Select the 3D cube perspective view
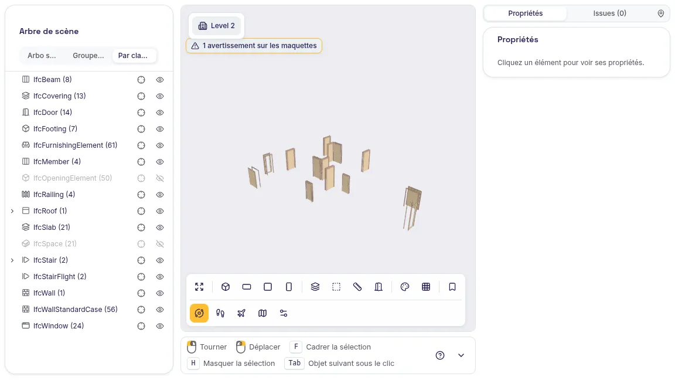 point(226,287)
